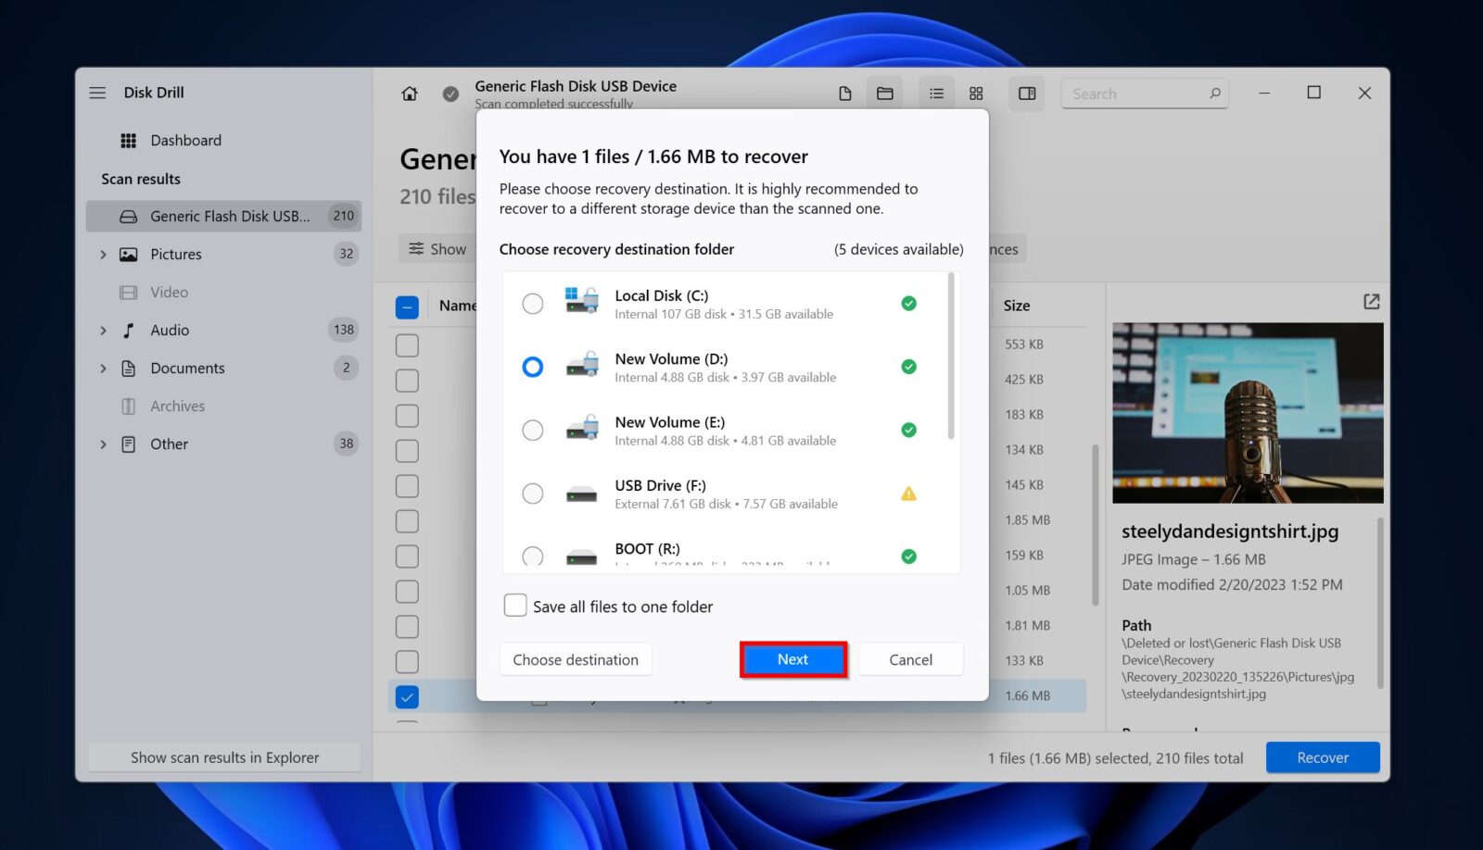Click the Home icon in the toolbar
This screenshot has width=1483, height=850.
pyautogui.click(x=409, y=93)
